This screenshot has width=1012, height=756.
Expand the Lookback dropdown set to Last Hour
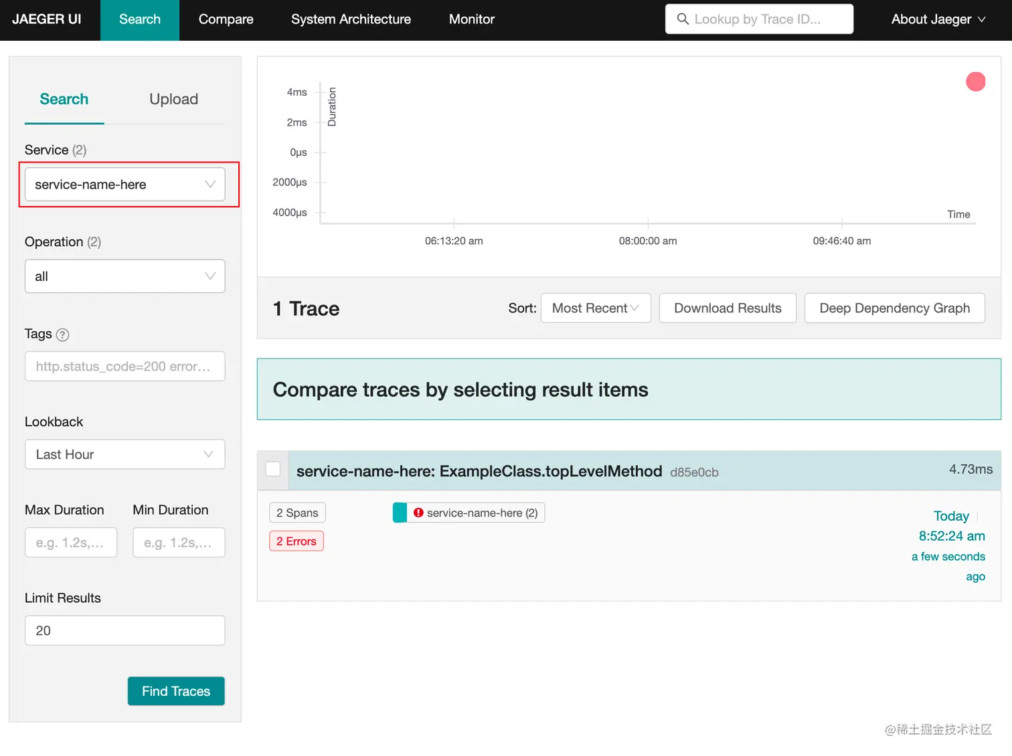tap(125, 454)
